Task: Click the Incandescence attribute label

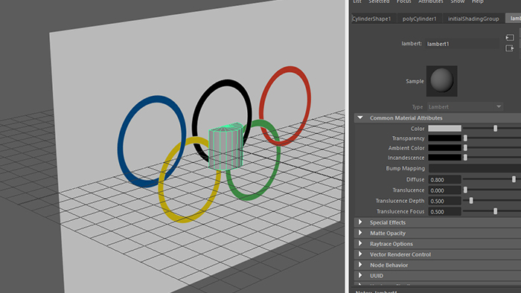Action: 406,158
